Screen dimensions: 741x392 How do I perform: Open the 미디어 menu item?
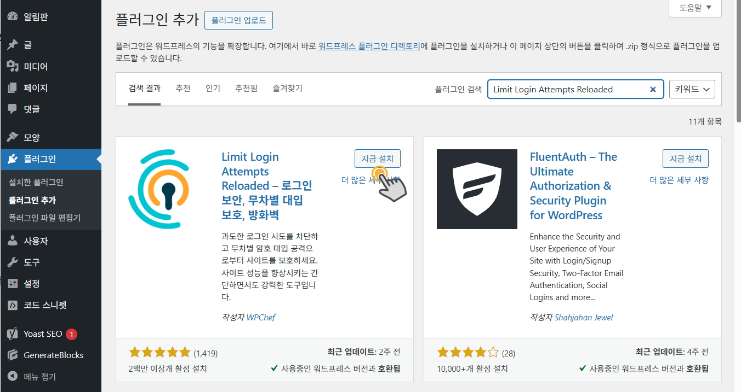tap(50, 66)
